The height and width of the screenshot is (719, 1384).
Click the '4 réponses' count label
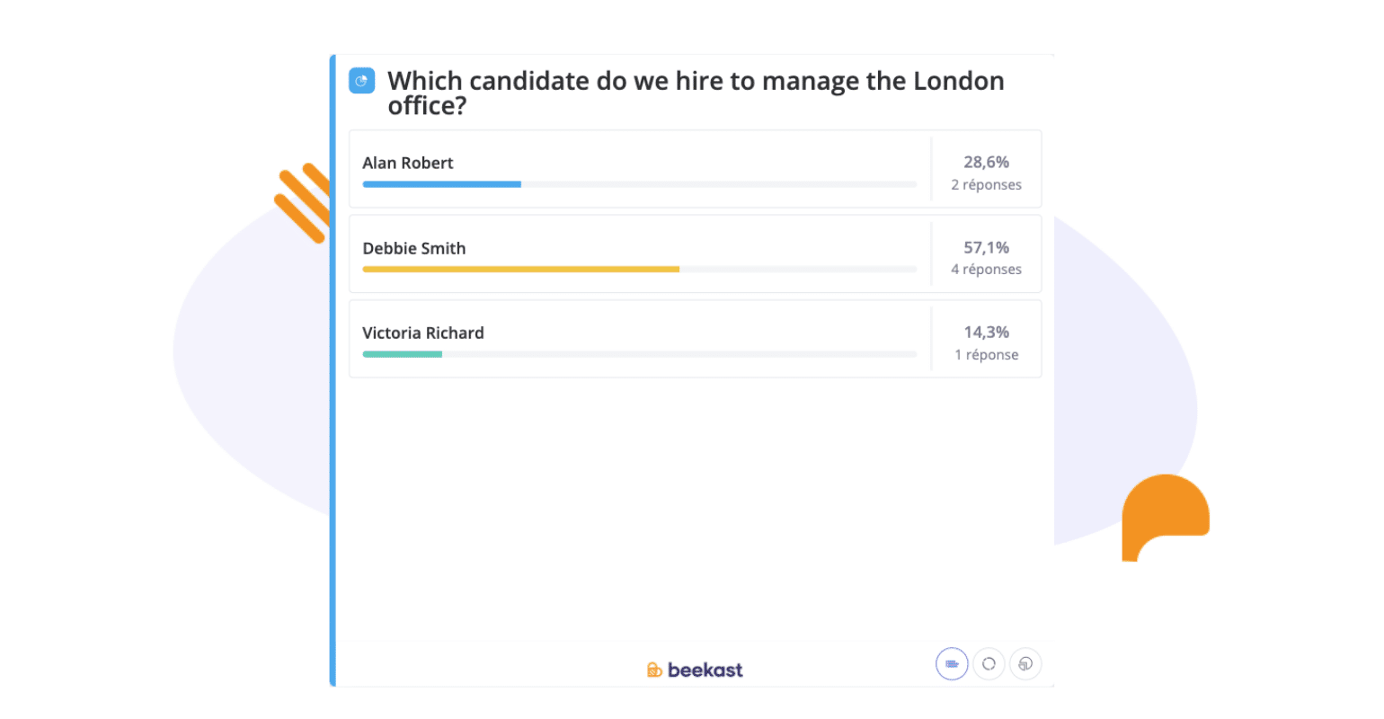click(x=986, y=270)
